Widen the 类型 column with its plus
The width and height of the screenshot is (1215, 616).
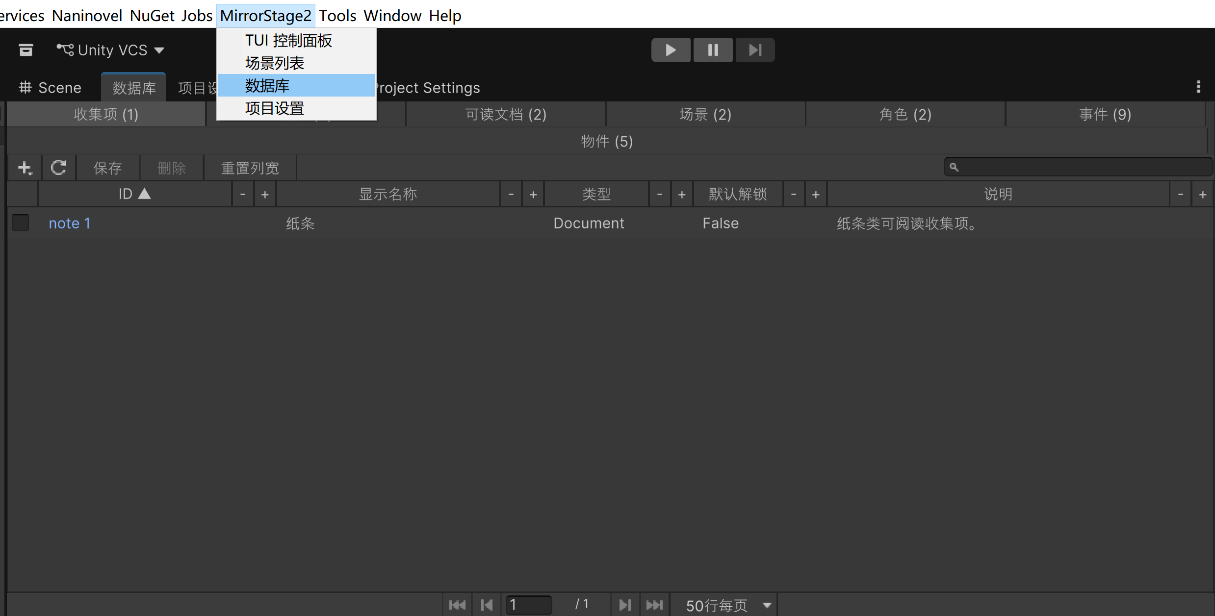tap(682, 195)
